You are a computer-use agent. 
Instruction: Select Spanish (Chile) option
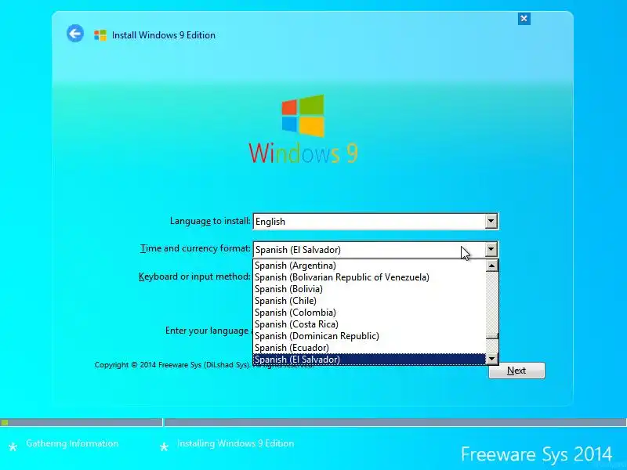[x=369, y=301]
